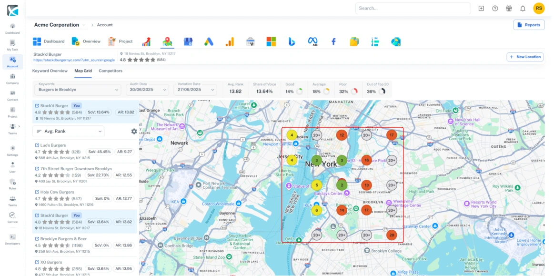
Task: Open the Avg. Rank sort dropdown
Action: point(68,132)
